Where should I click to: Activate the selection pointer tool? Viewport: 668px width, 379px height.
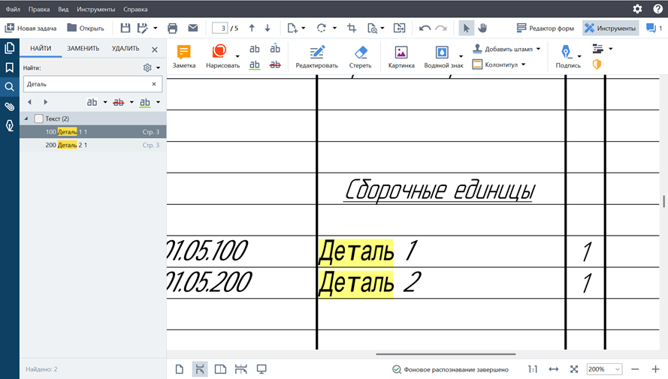pyautogui.click(x=467, y=28)
